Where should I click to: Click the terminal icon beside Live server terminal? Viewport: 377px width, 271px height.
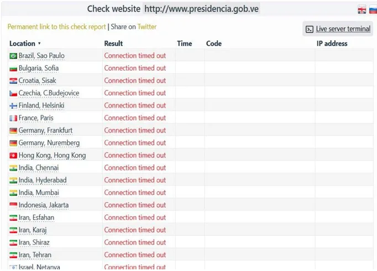tap(310, 29)
